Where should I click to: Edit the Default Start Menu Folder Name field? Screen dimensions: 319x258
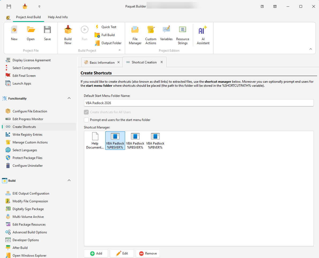tap(198, 103)
